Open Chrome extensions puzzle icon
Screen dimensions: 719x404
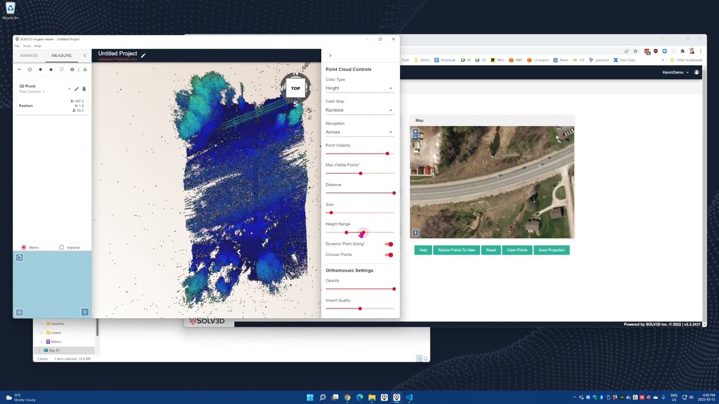[x=682, y=51]
